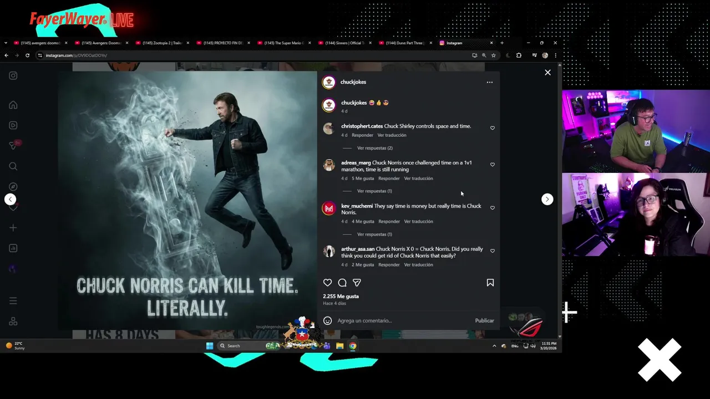Screen dimensions: 710x399
Task: See translation of christophert.cates comment
Action: pos(392,135)
